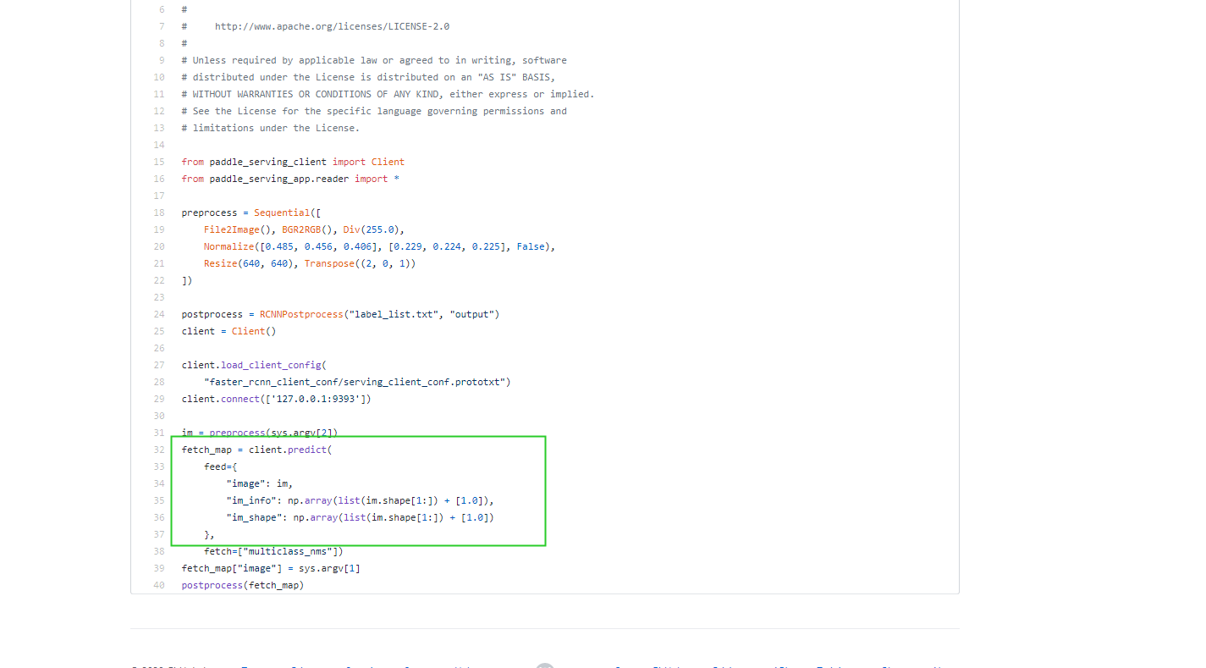Select line number 38
Viewport: 1206px width, 668px height.
tap(159, 551)
